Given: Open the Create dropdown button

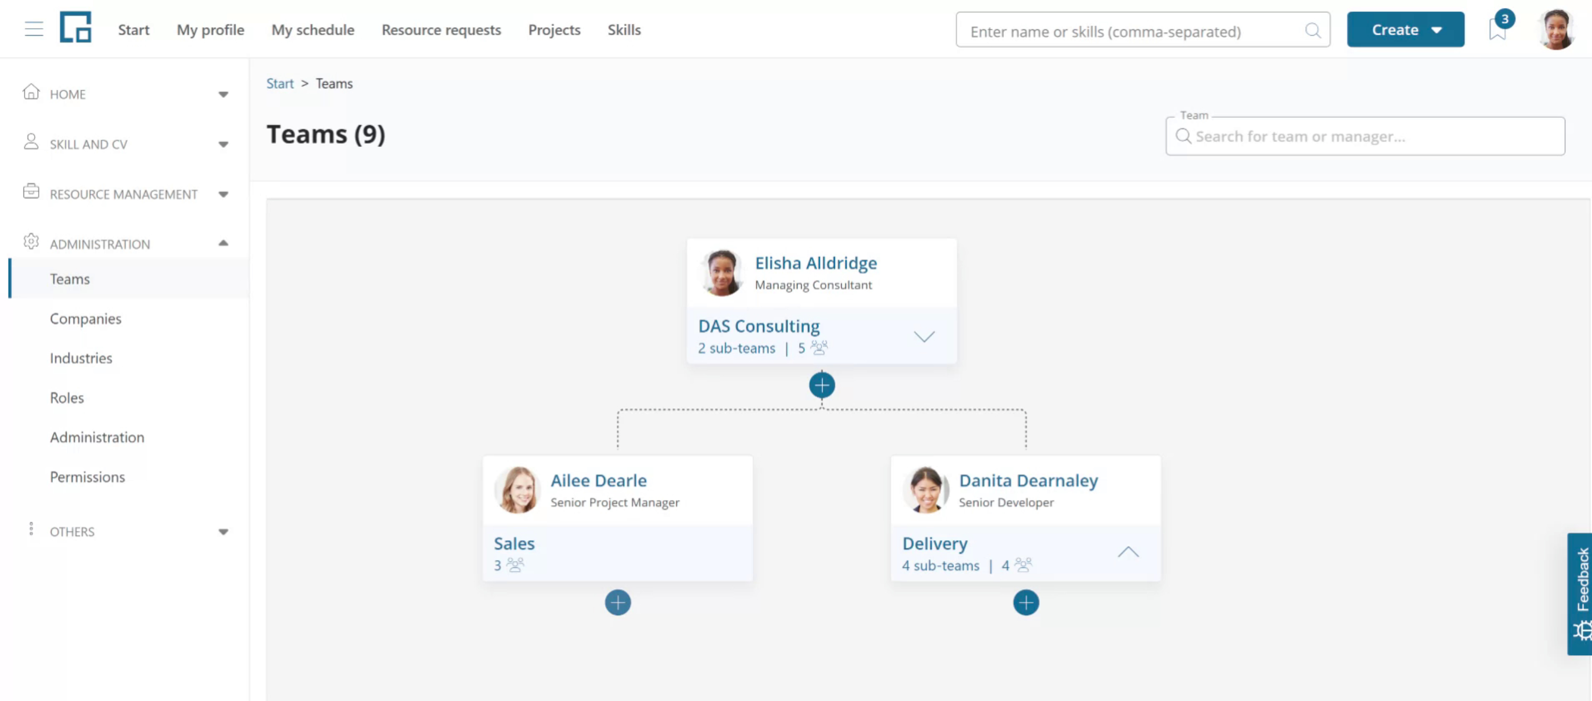Looking at the screenshot, I should click(1405, 30).
